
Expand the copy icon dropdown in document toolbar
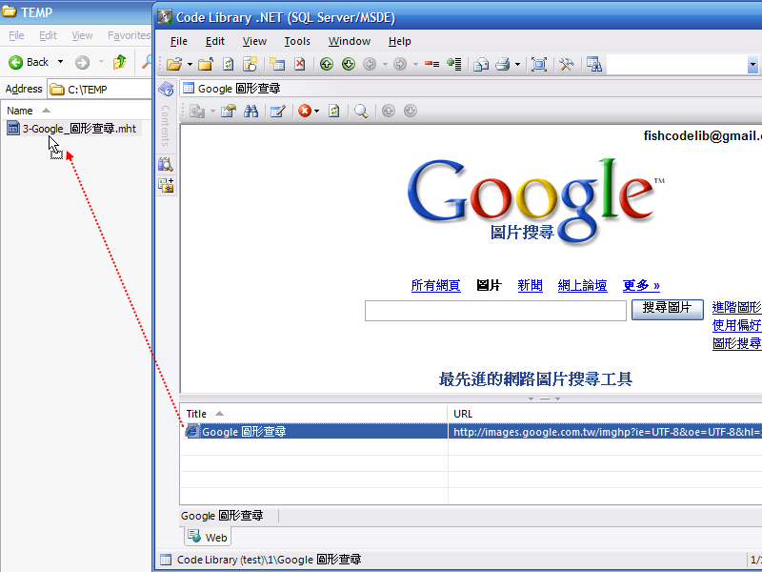click(212, 111)
